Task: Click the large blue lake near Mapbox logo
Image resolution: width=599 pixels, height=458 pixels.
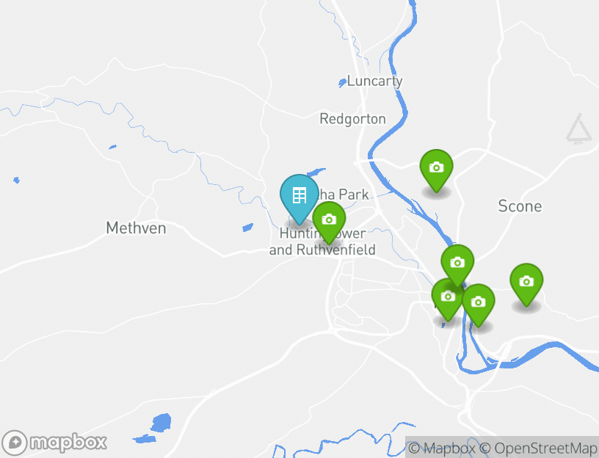Action: pyautogui.click(x=161, y=423)
